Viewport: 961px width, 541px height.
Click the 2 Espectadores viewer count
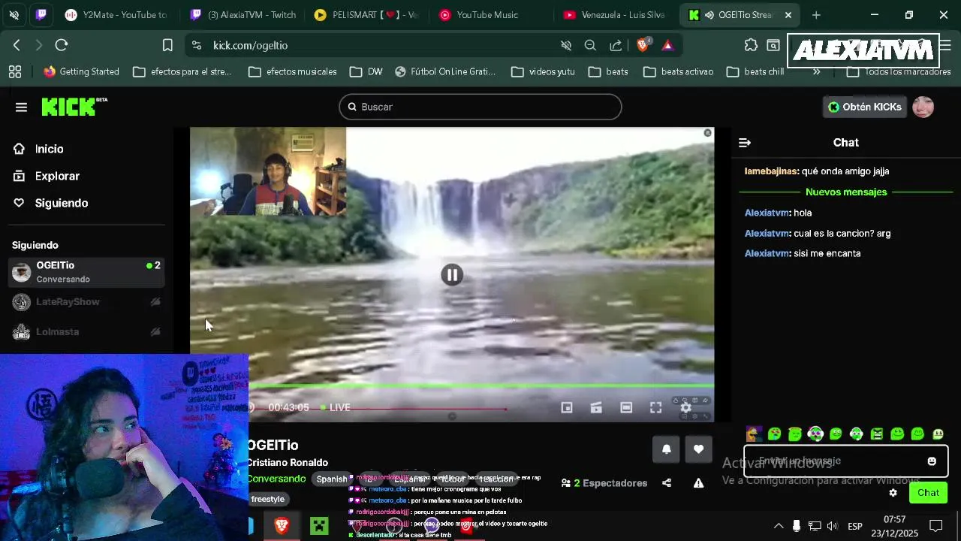tap(604, 483)
